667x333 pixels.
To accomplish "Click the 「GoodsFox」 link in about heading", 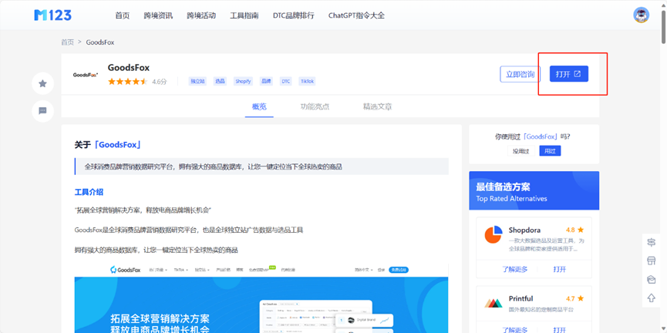I will coord(117,145).
